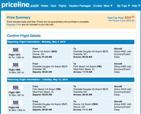The width and height of the screenshot is (141, 114).
Task: Go to the Hotels section
Action: 45,6
